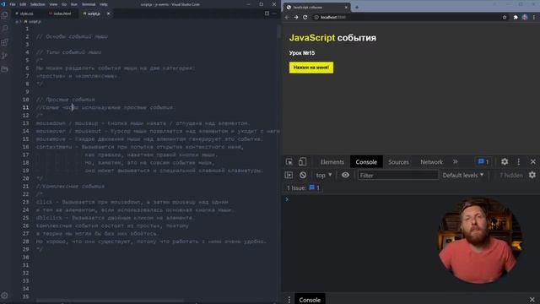The width and height of the screenshot is (540, 304).
Task: Go forward in the browser
Action: point(296,17)
